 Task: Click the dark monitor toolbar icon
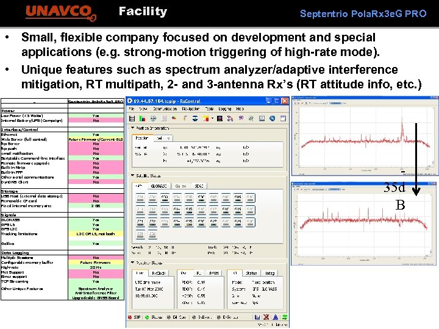click(220, 119)
